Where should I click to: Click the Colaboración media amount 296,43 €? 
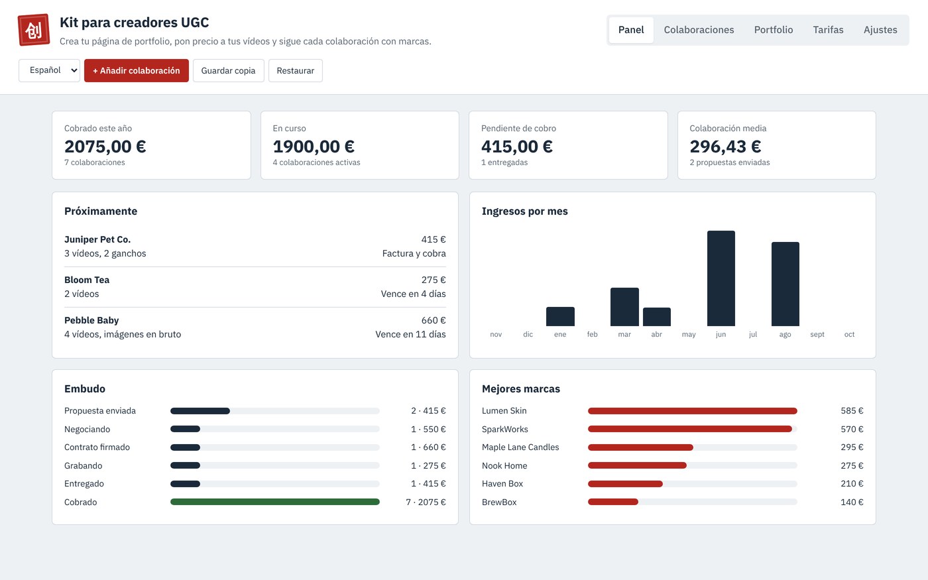(725, 146)
